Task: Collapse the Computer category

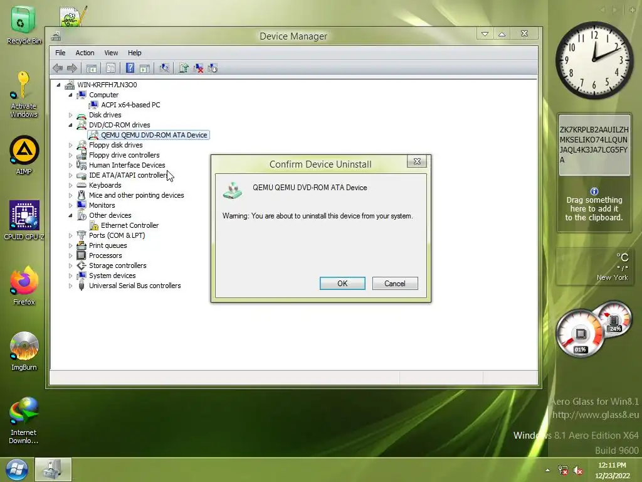Action: [x=70, y=95]
